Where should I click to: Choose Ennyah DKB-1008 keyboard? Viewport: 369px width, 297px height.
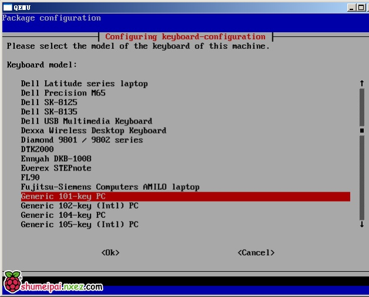56,159
